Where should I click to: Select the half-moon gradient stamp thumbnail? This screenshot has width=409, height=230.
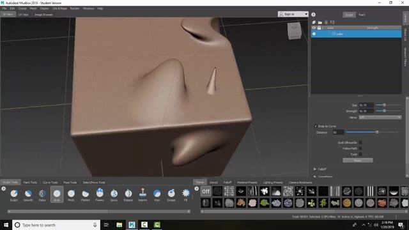[394, 191]
